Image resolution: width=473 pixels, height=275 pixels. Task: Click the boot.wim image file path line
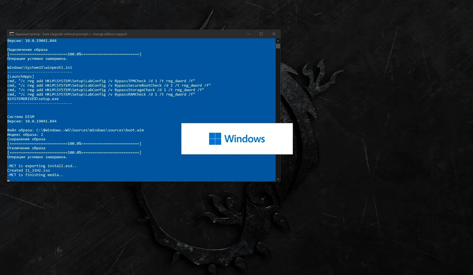[x=75, y=130]
